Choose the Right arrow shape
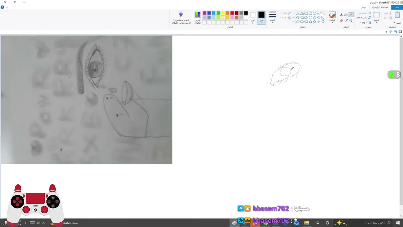403x227 pixels. (306, 18)
